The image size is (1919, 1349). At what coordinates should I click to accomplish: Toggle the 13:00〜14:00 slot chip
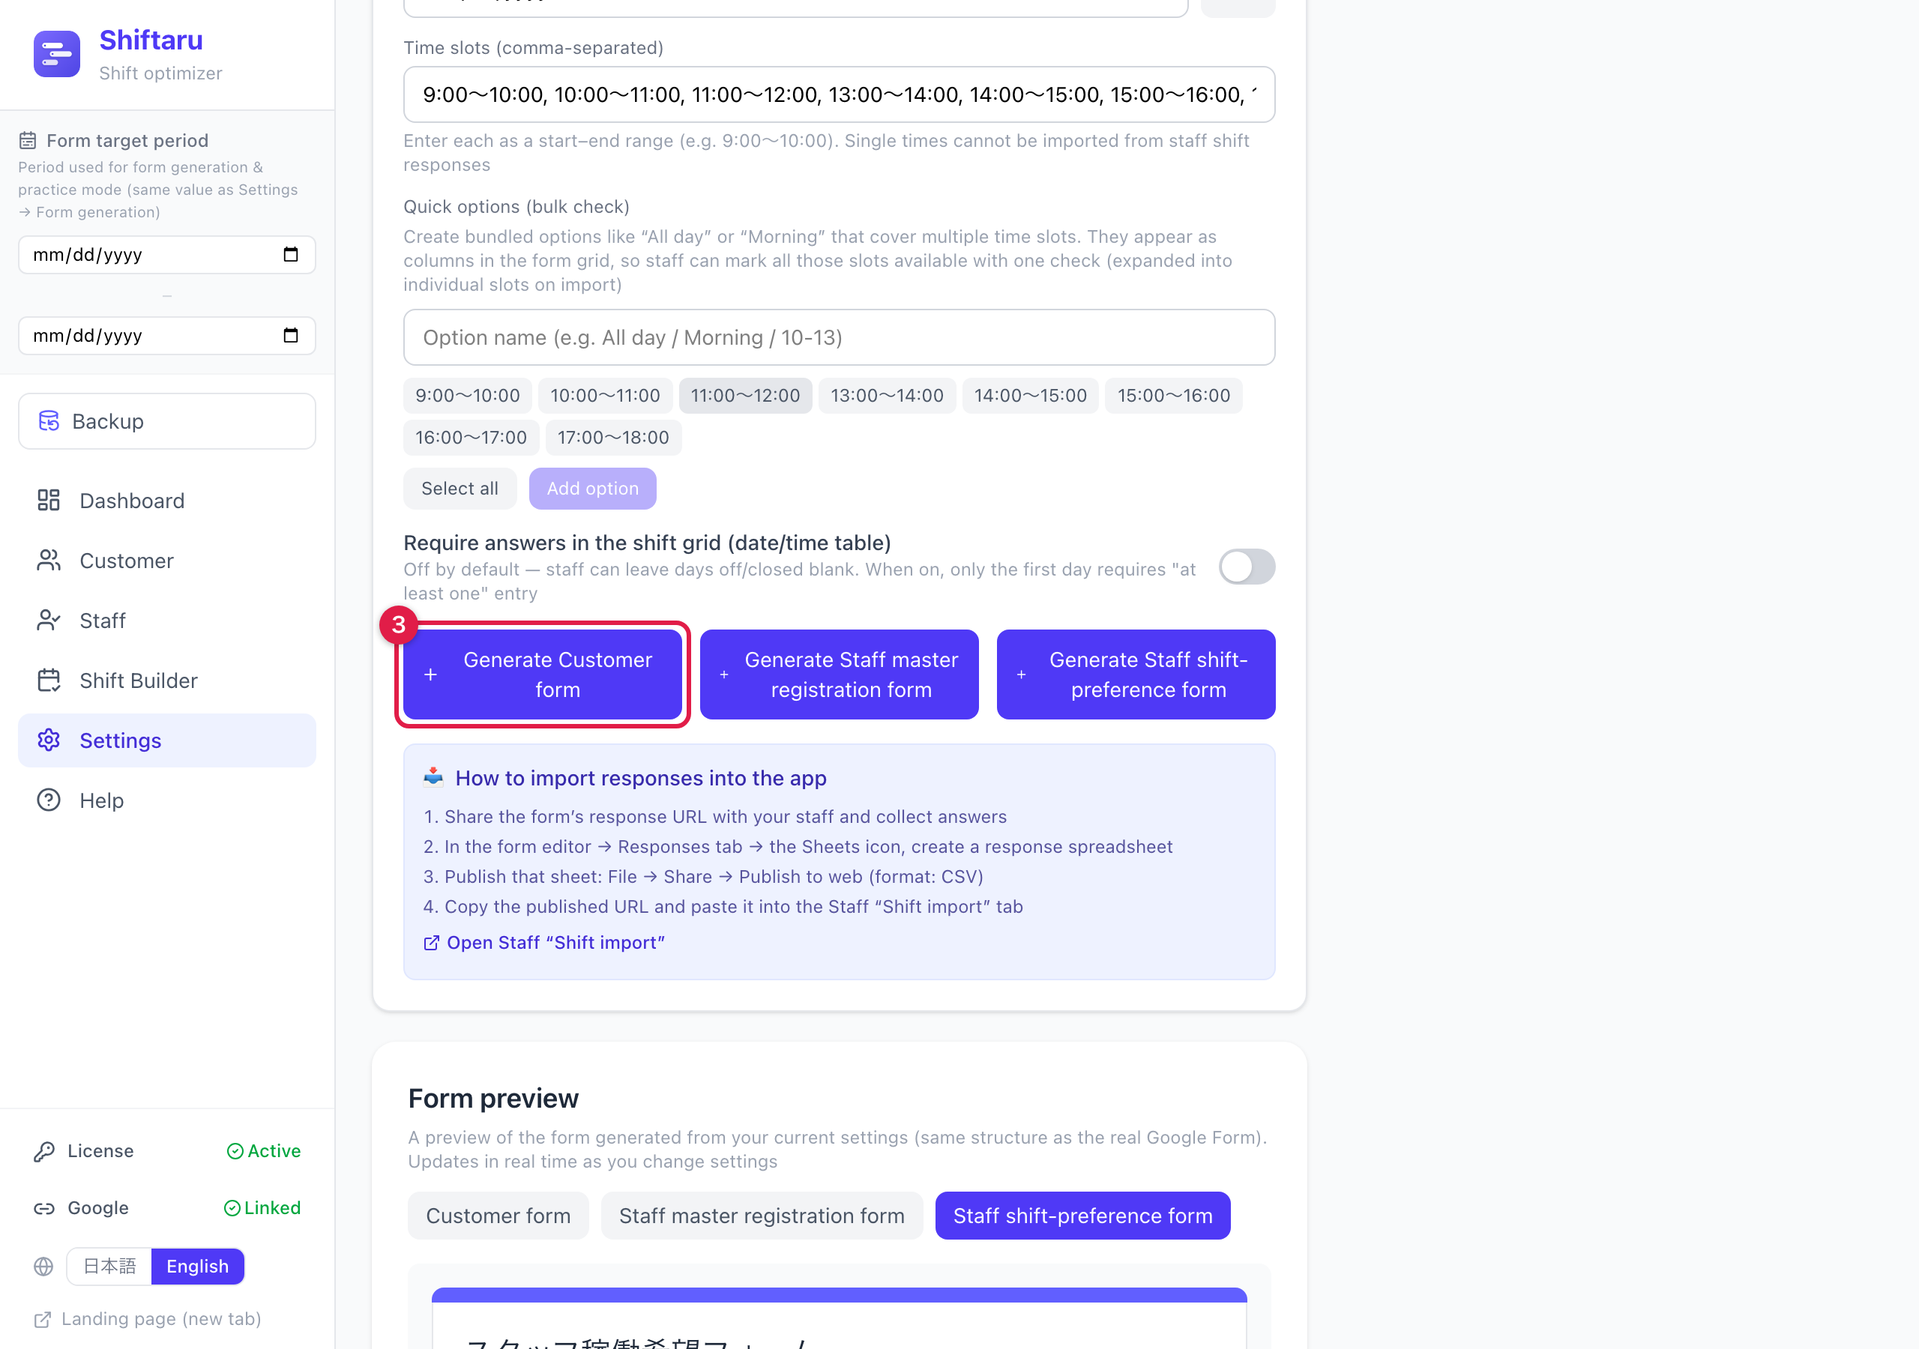coord(887,396)
